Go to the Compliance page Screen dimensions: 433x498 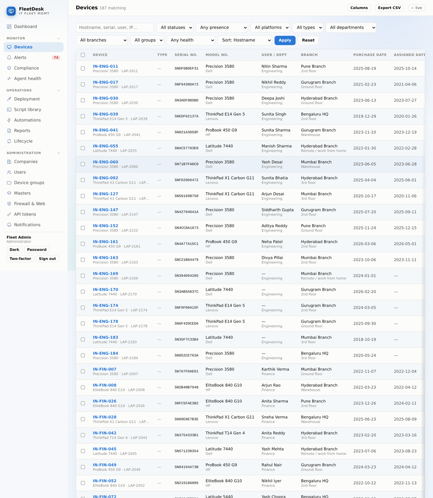(x=34, y=68)
